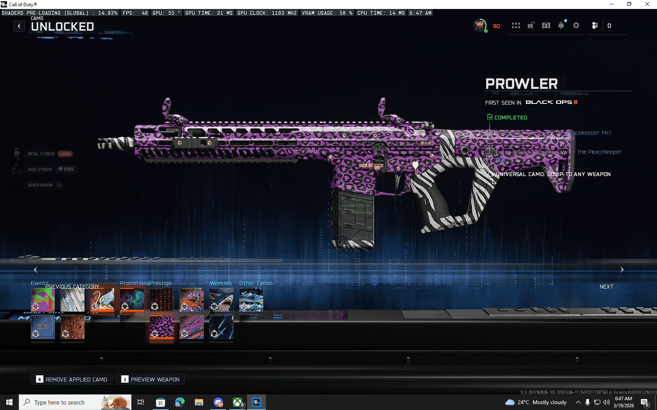Screen dimensions: 657x410
Task: Click the COD Points currency icon
Action: click(595, 26)
